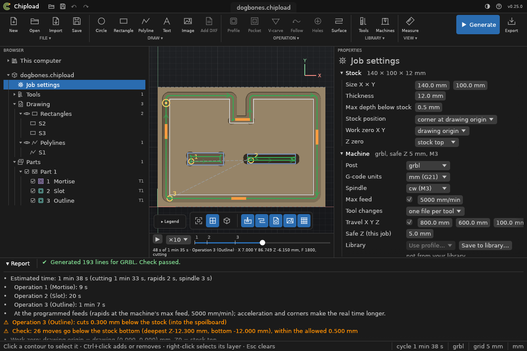Toggle the contrast theme icon
The height and width of the screenshot is (351, 527).
pos(487,7)
